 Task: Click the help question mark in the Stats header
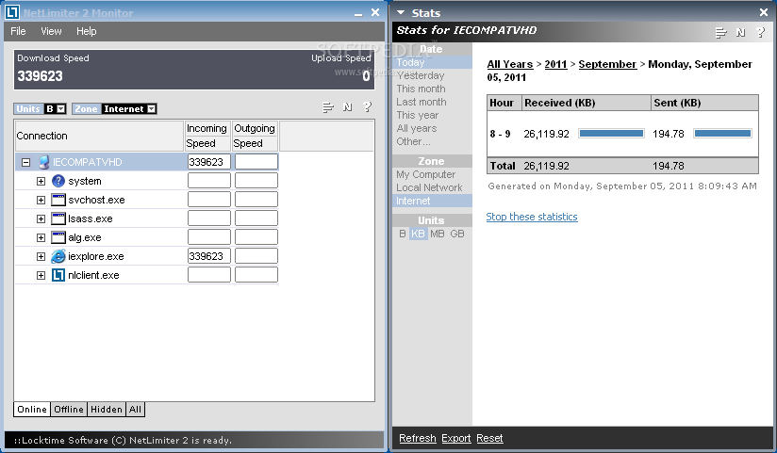(x=761, y=32)
